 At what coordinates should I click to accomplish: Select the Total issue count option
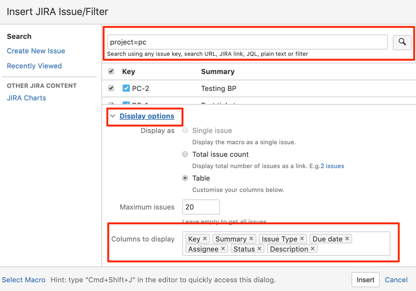[x=185, y=154]
